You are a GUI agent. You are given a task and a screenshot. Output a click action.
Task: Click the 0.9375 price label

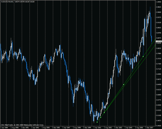pyautogui.click(x=159, y=17)
